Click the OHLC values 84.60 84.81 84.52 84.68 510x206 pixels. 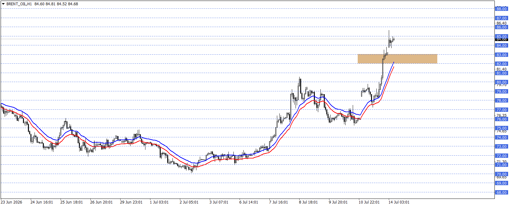(x=56, y=4)
